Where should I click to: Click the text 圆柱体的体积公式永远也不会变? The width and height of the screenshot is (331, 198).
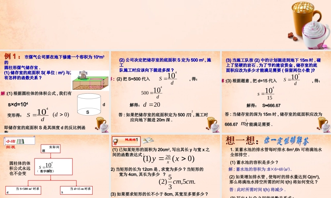[20, 168]
